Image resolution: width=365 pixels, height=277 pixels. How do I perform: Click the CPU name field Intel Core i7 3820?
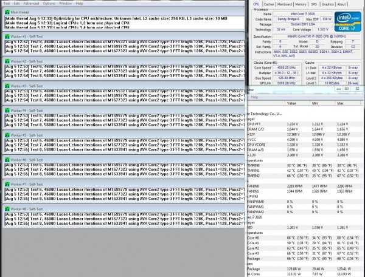coord(302,14)
